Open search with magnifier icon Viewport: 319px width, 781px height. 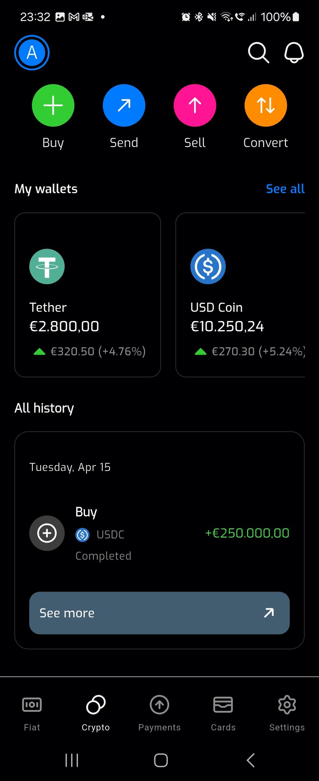(258, 53)
